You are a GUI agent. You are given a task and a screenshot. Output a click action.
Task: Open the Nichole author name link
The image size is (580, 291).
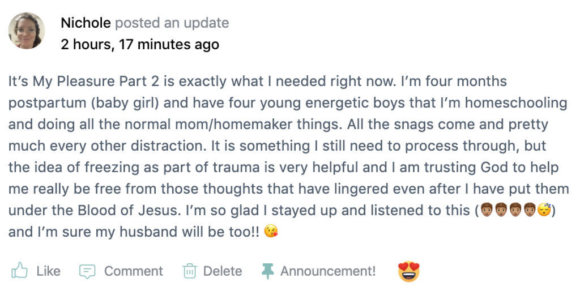(x=86, y=23)
